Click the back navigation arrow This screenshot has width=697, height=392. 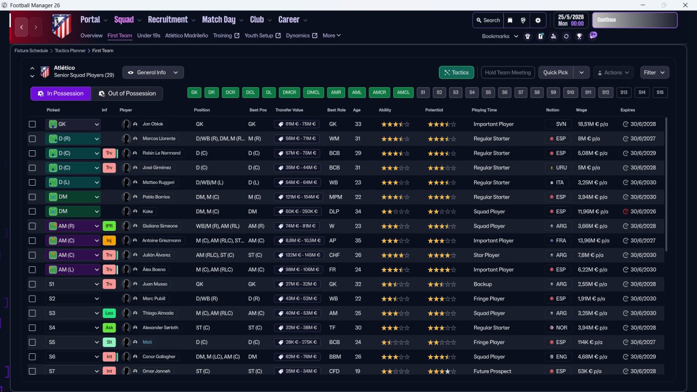click(x=21, y=27)
